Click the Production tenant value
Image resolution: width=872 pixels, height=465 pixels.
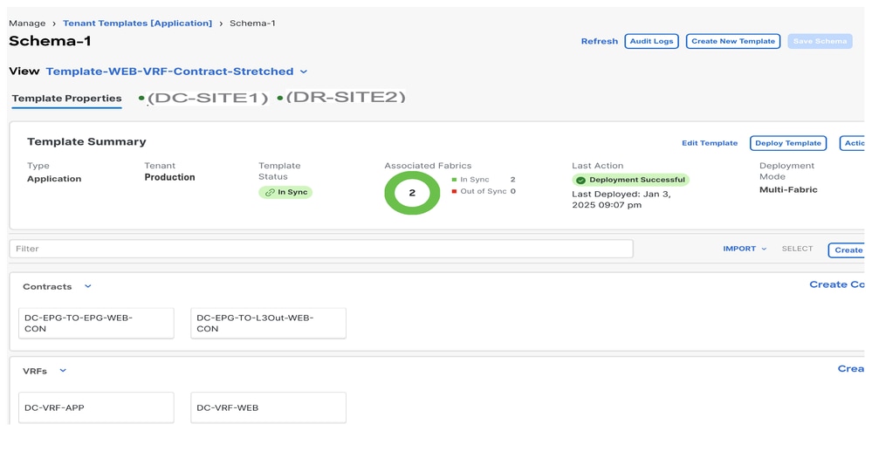pyautogui.click(x=169, y=177)
